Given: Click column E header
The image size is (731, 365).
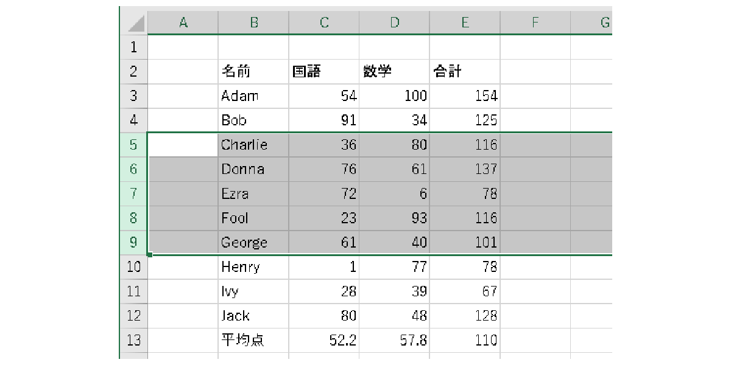Looking at the screenshot, I should click(465, 23).
